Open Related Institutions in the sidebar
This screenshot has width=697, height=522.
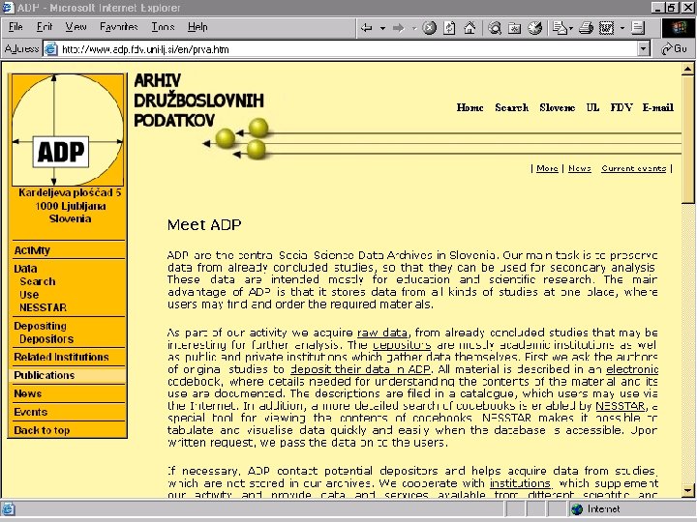tap(61, 357)
